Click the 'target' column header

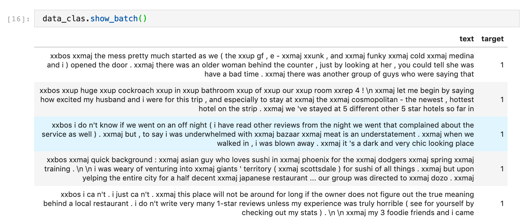point(492,39)
